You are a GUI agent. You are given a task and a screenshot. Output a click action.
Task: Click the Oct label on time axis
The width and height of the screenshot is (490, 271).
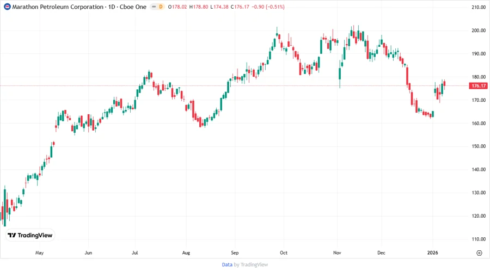coord(284,253)
